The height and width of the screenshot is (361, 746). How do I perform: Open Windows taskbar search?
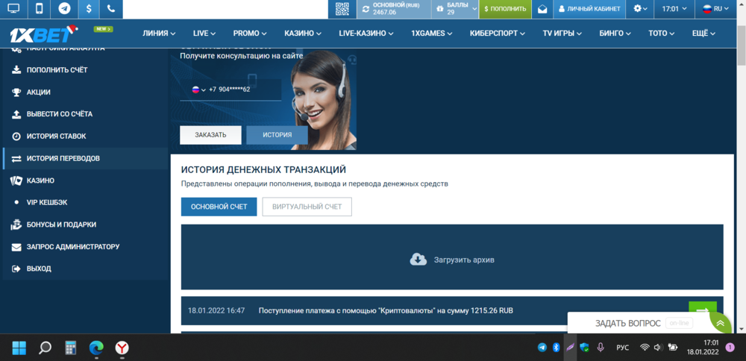[x=45, y=348]
